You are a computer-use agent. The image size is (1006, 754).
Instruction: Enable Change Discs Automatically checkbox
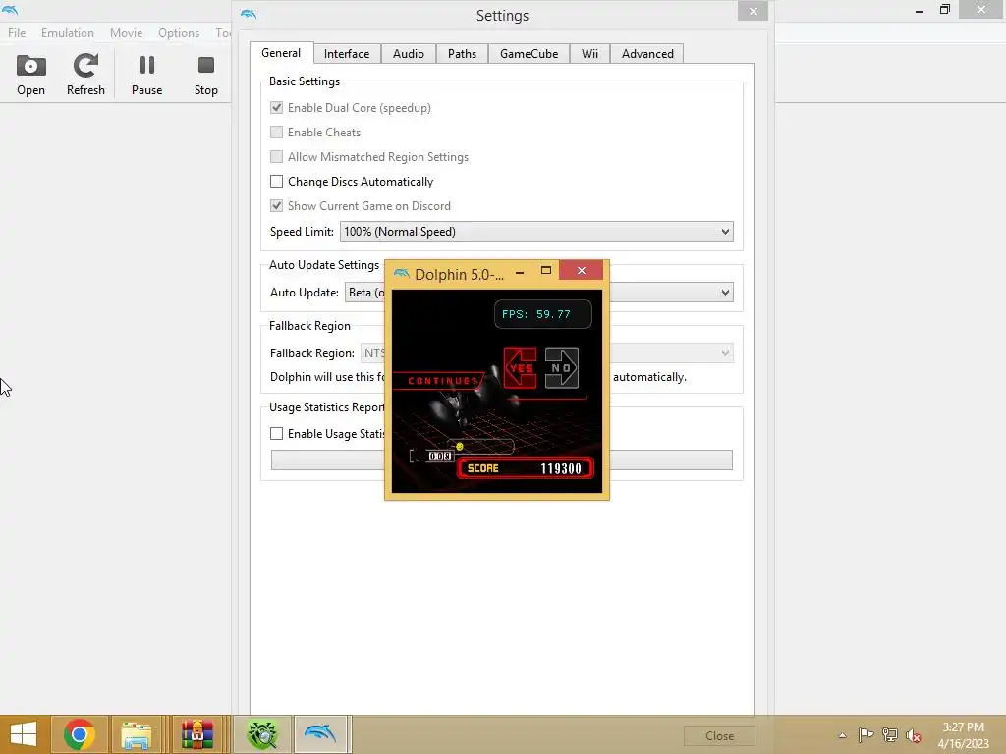tap(276, 182)
